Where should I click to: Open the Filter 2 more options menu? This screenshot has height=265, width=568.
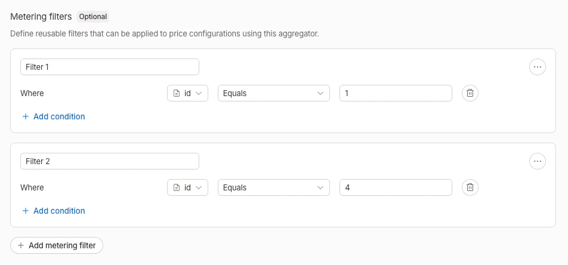(x=538, y=161)
